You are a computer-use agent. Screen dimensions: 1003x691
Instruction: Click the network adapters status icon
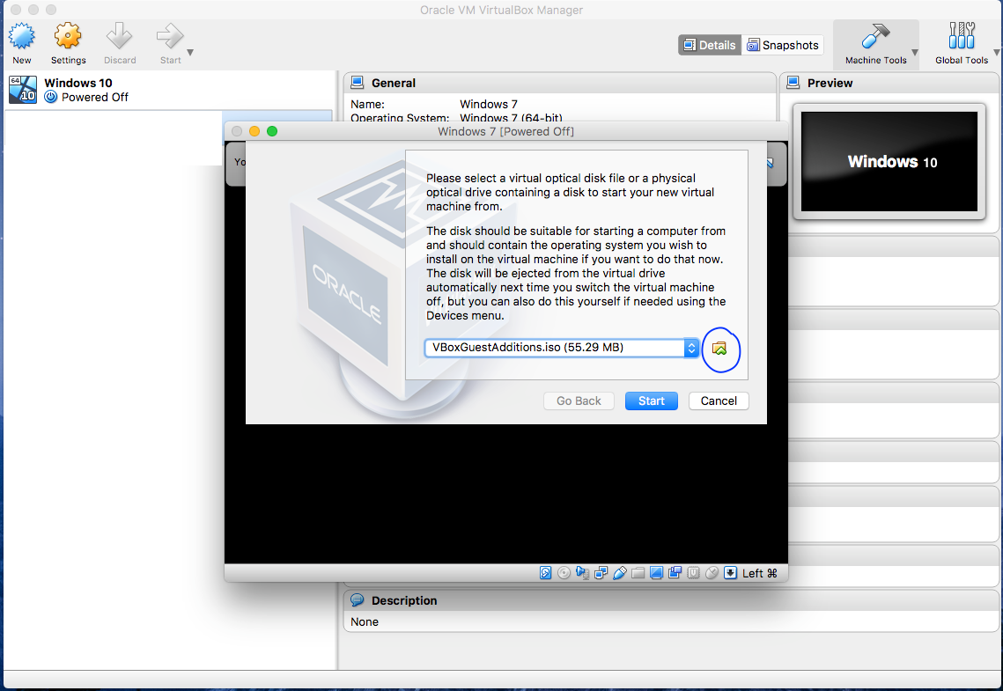tap(601, 573)
